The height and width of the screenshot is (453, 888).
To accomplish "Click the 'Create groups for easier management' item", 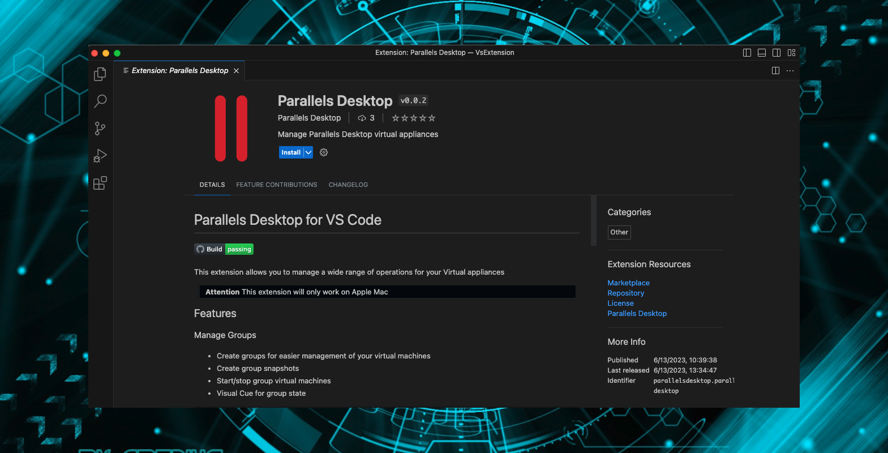I will coord(323,356).
